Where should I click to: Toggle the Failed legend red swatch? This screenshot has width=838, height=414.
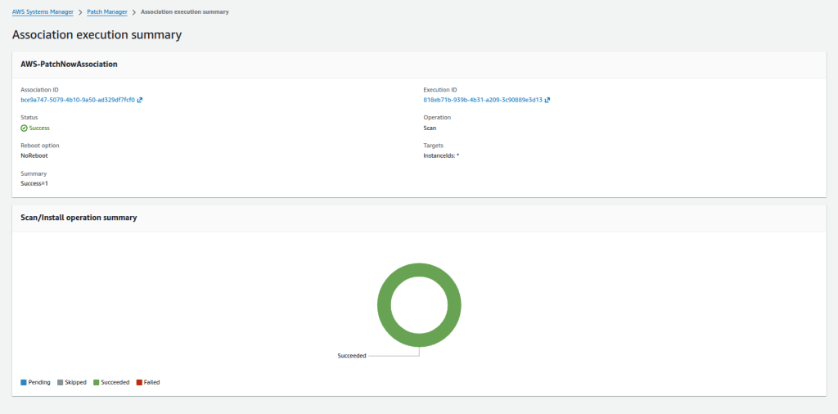[x=139, y=382]
